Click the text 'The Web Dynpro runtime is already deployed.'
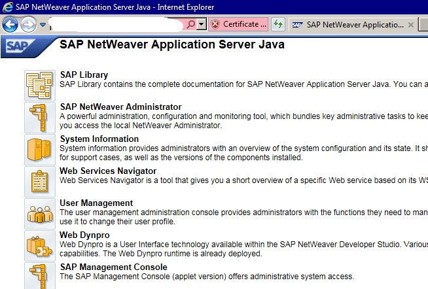This screenshot has width=428, height=289. click(183, 254)
